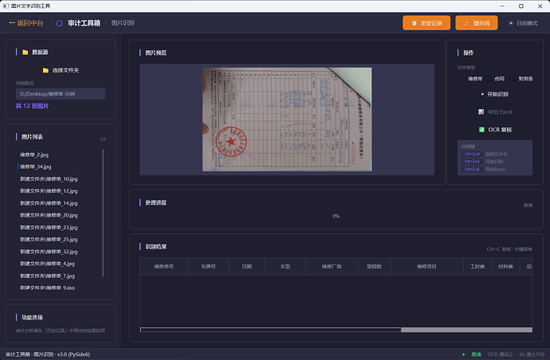Click the 维修项目 column header
This screenshot has height=360, width=550.
(x=426, y=266)
